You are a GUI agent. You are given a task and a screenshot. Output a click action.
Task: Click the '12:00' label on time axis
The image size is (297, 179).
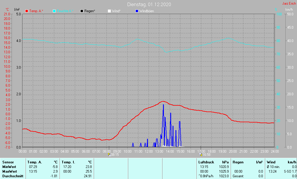click(x=149, y=151)
